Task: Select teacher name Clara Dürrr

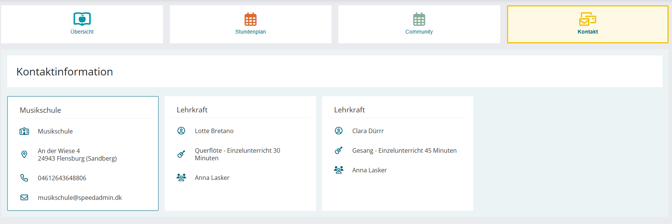Action: [x=368, y=131]
